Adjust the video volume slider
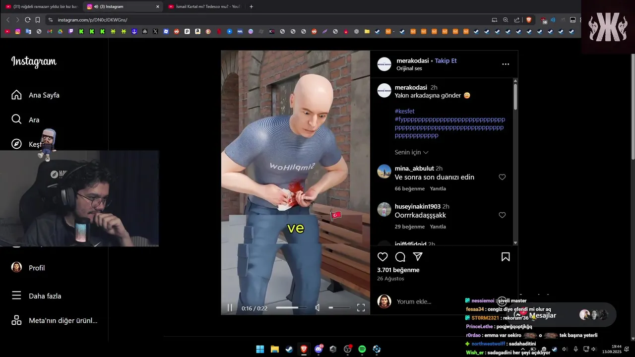The height and width of the screenshot is (357, 635). 338,308
